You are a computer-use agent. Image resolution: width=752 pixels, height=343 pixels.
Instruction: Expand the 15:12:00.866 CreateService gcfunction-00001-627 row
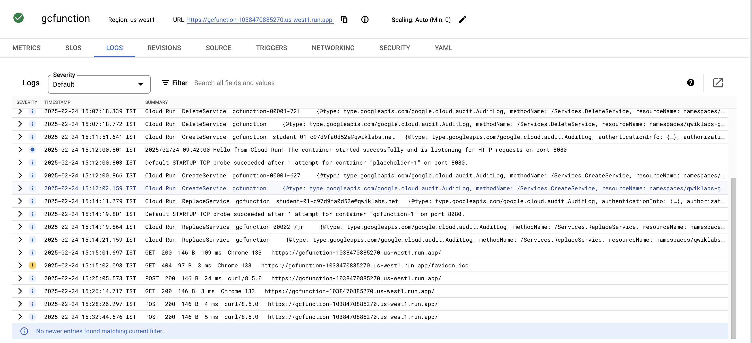coord(20,175)
